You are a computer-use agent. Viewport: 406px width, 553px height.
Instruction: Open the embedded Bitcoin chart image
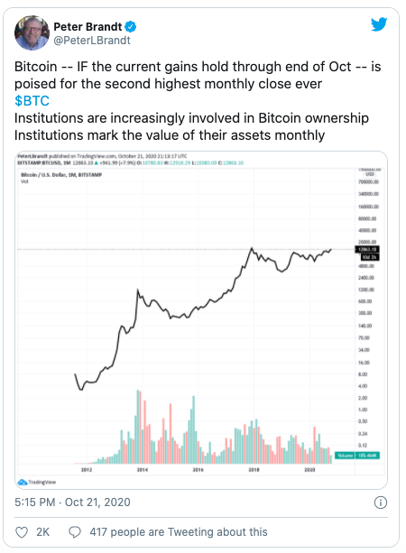coord(201,320)
